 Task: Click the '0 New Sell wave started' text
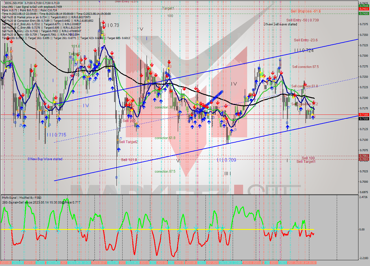pyautogui.click(x=280, y=24)
